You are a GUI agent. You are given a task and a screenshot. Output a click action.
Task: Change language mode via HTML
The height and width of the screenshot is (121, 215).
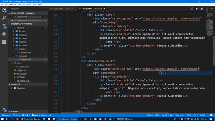coord(203,115)
